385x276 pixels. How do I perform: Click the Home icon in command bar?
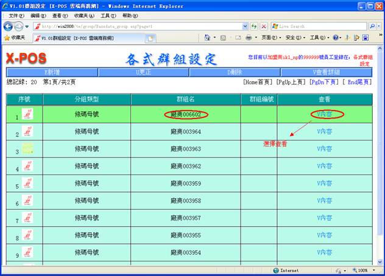208,38
